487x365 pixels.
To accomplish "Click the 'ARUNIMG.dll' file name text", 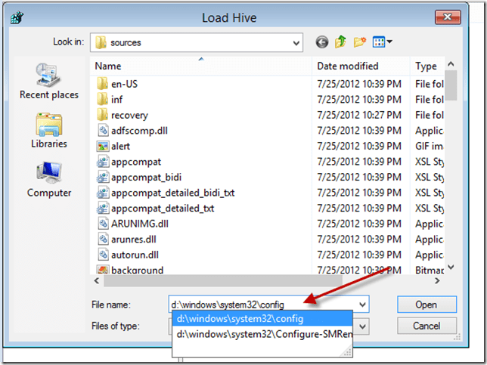I will pos(140,224).
